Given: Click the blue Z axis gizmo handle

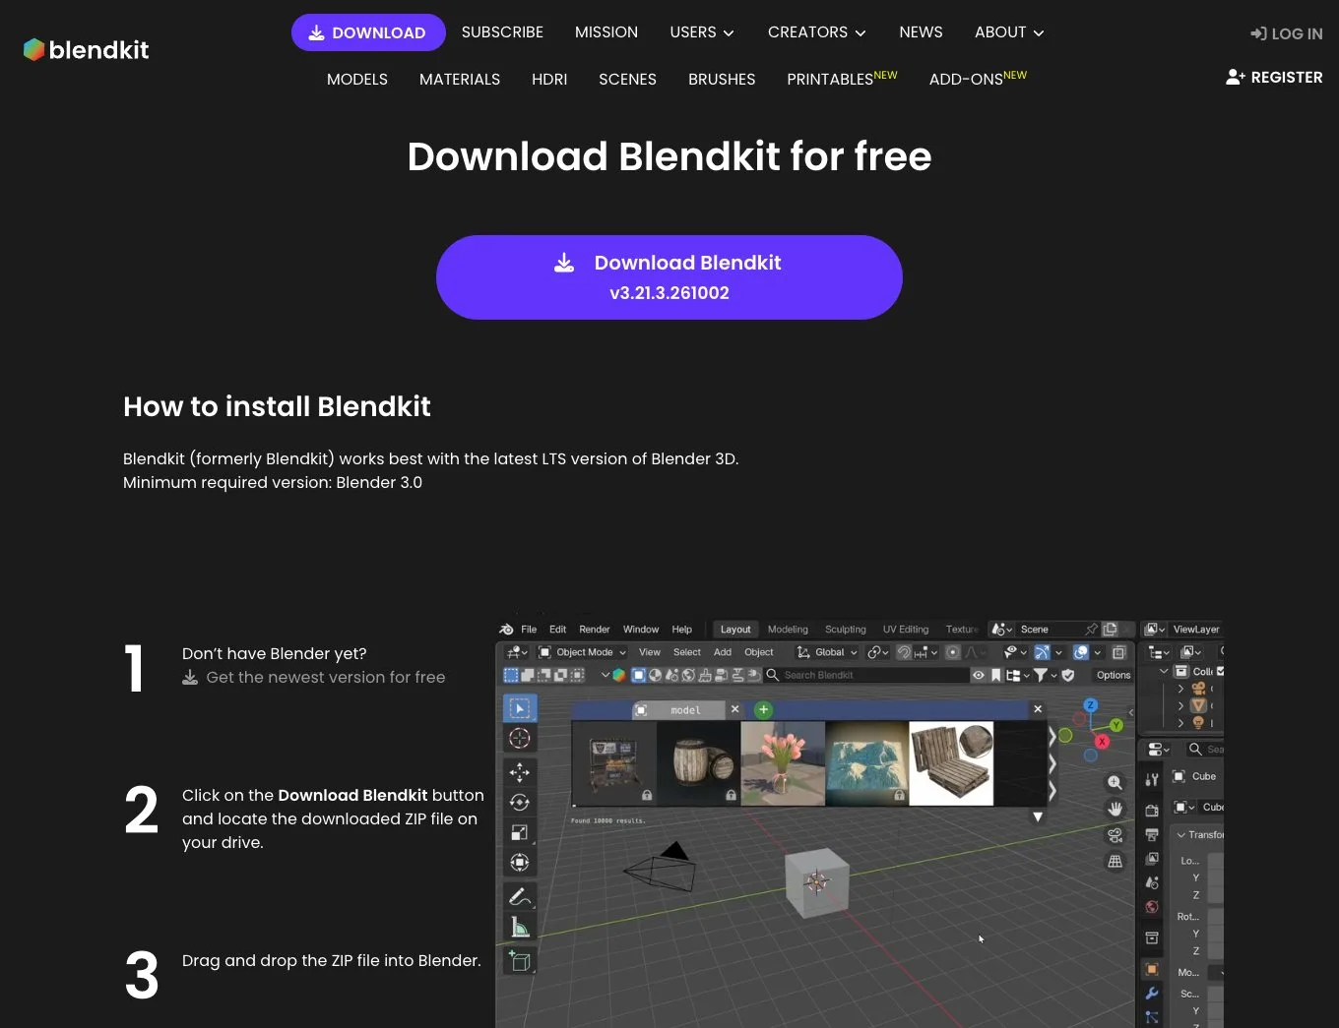Looking at the screenshot, I should point(1090,705).
